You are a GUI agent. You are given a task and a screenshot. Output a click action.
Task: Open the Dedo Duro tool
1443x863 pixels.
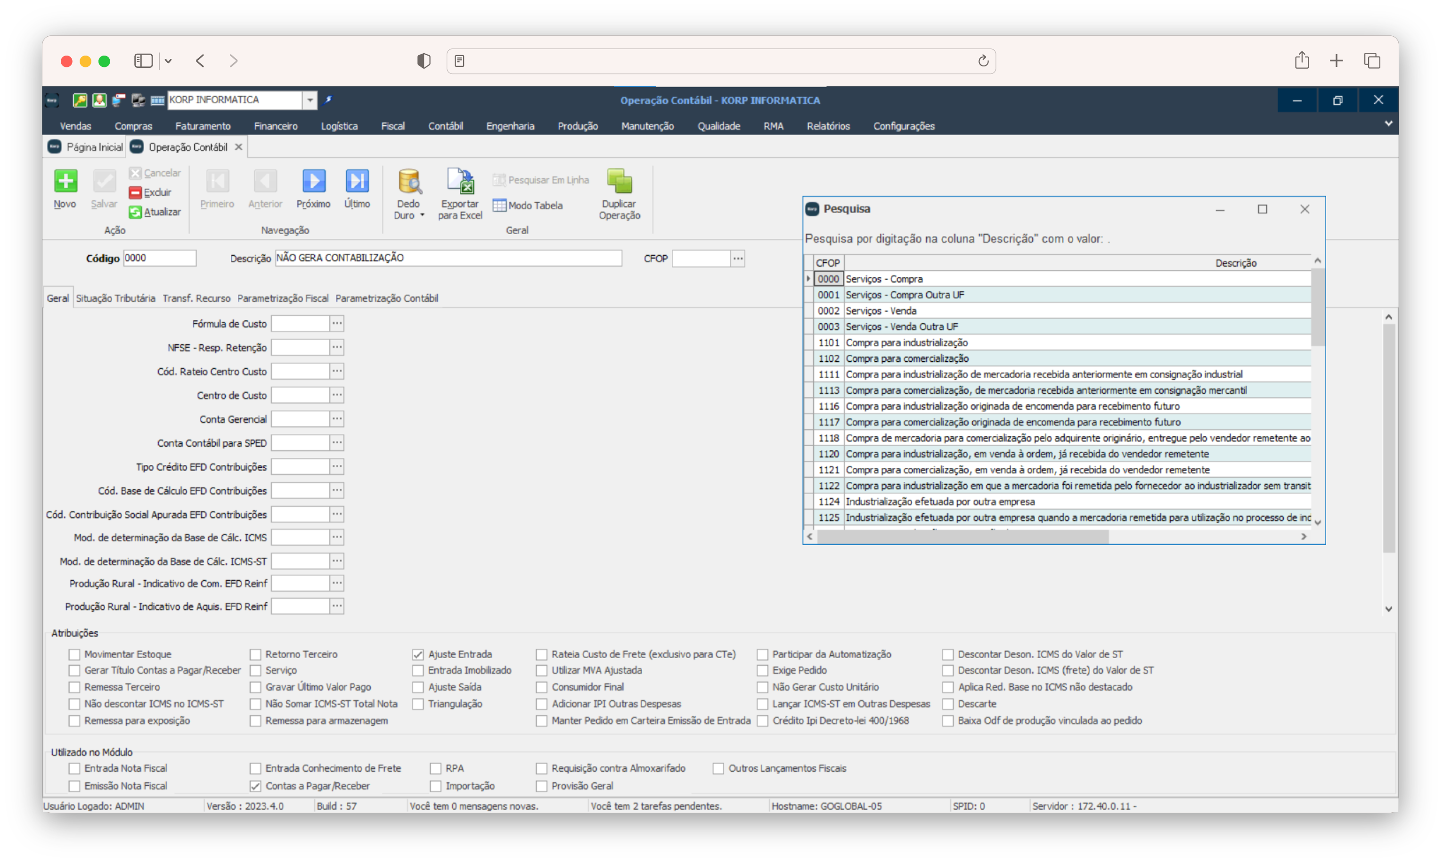coord(408,182)
